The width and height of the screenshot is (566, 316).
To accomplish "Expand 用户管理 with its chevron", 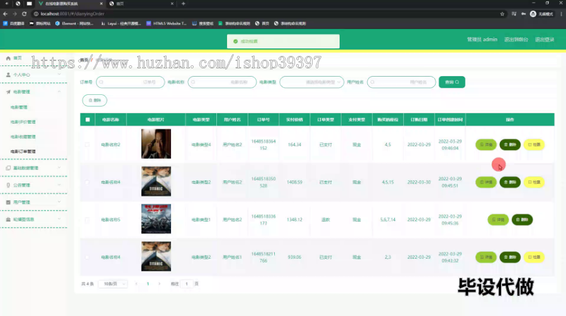I will tap(59, 202).
